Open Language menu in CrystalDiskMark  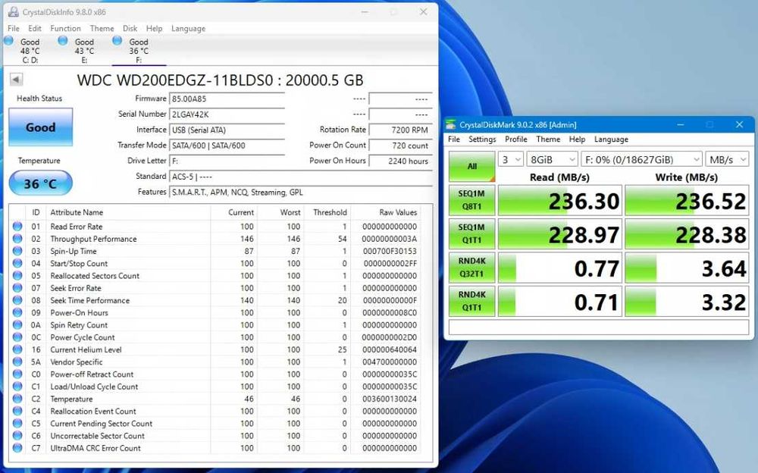(611, 139)
